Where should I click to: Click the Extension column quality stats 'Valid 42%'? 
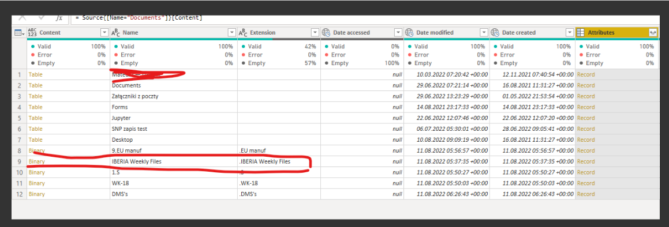(279, 47)
